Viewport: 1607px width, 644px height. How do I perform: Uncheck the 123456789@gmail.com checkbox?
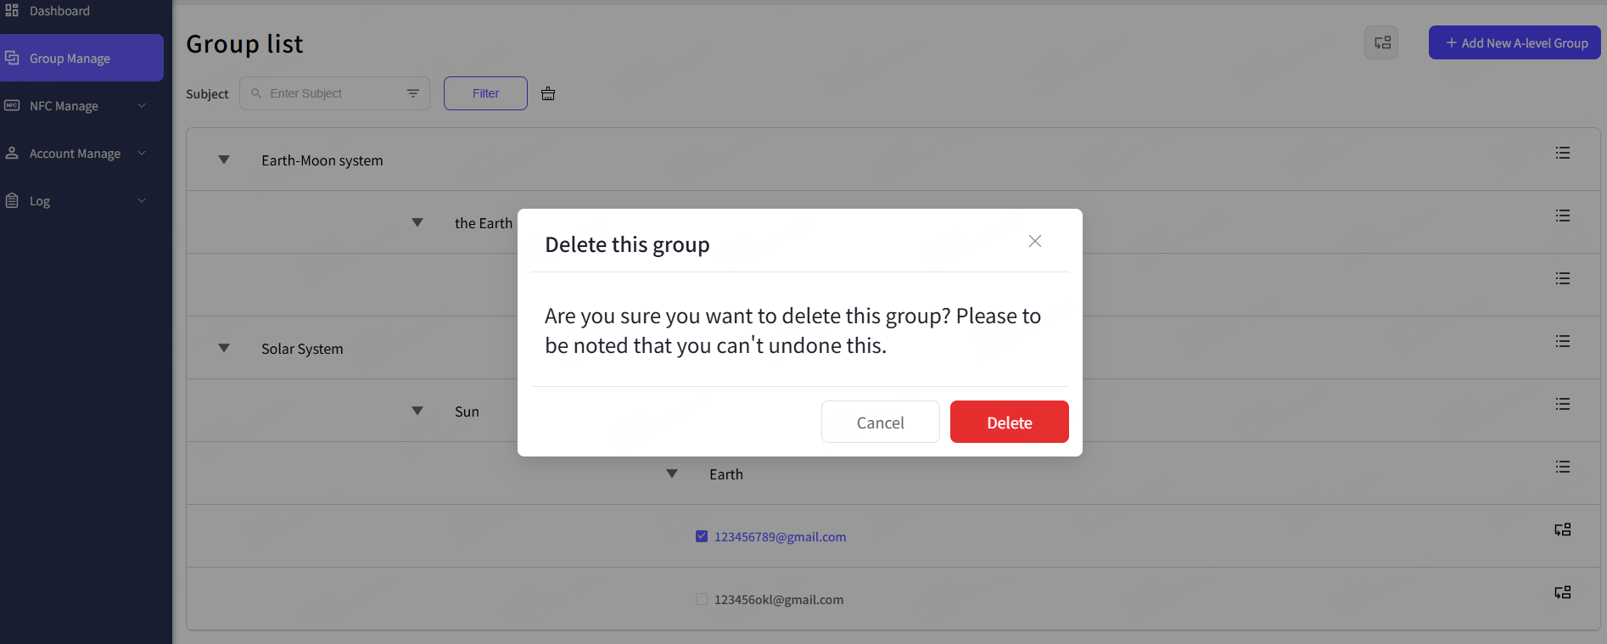[702, 536]
